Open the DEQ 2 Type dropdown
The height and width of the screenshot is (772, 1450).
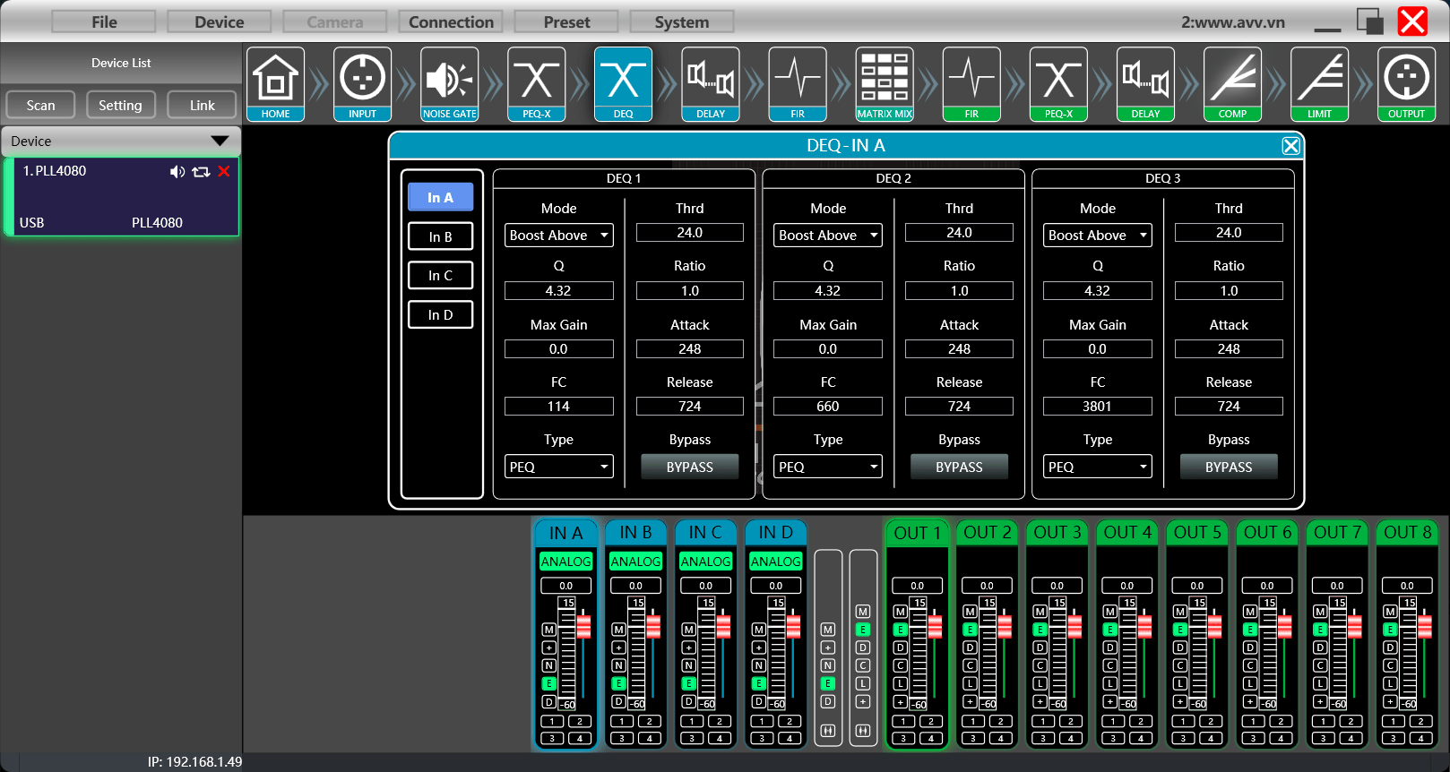tap(827, 467)
